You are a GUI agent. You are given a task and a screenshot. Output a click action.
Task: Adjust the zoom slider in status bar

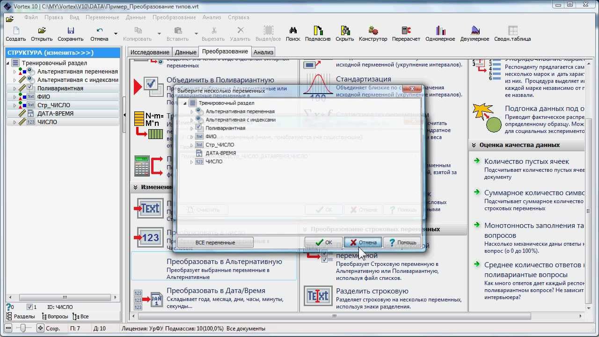coord(23,328)
